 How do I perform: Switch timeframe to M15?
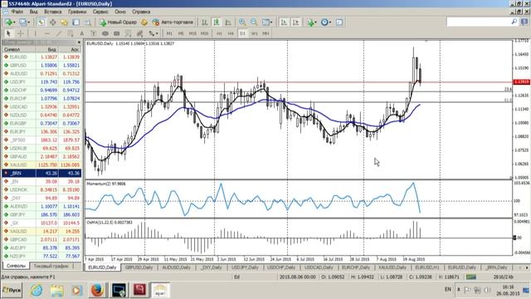[192, 33]
